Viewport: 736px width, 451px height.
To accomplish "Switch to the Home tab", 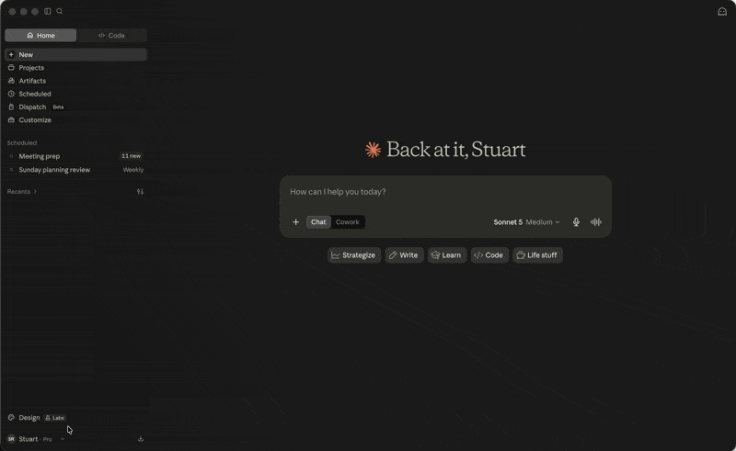I will (x=40, y=35).
